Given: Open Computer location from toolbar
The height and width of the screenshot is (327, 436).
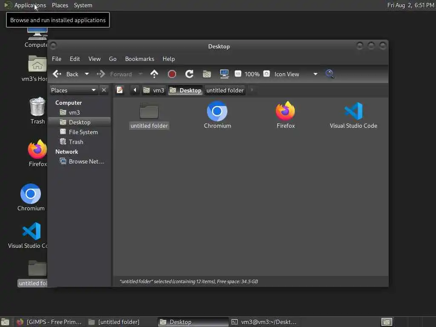Looking at the screenshot, I should (224, 74).
